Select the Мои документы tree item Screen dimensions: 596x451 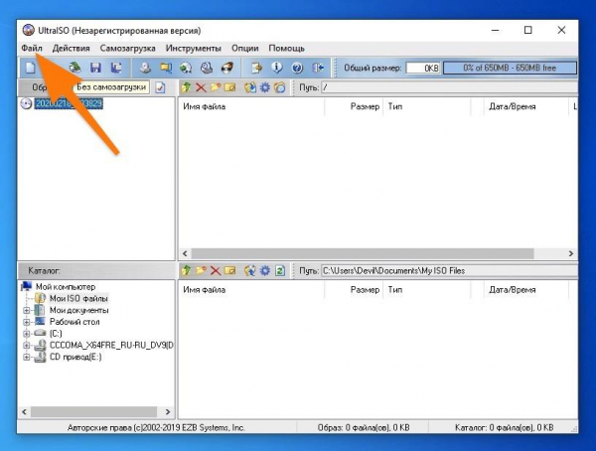pos(79,310)
